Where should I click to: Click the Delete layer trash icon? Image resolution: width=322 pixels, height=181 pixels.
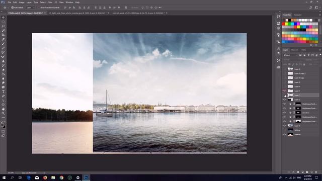click(x=316, y=172)
